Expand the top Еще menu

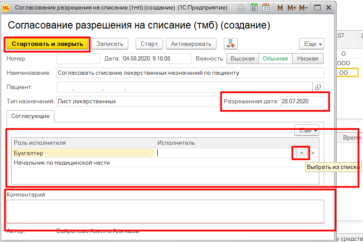pyautogui.click(x=311, y=44)
